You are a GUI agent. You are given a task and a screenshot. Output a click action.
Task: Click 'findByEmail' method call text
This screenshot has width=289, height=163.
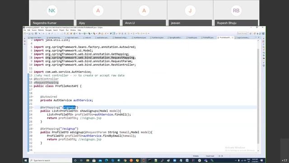coord(112,136)
